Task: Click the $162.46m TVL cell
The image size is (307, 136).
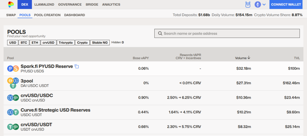Action: click(x=291, y=83)
